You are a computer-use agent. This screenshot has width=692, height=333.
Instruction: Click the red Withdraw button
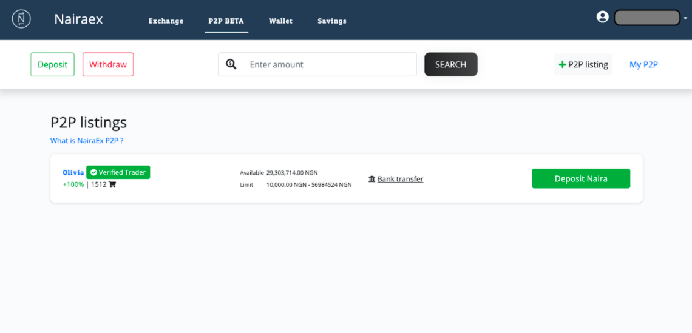(108, 64)
